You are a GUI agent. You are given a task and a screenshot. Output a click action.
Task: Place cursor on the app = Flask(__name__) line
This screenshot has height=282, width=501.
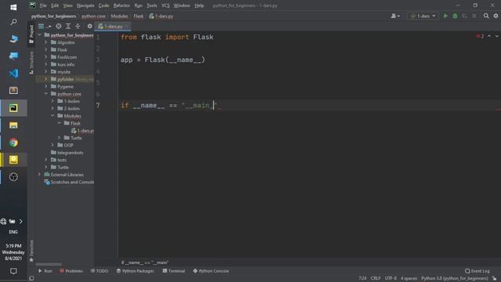point(163,60)
